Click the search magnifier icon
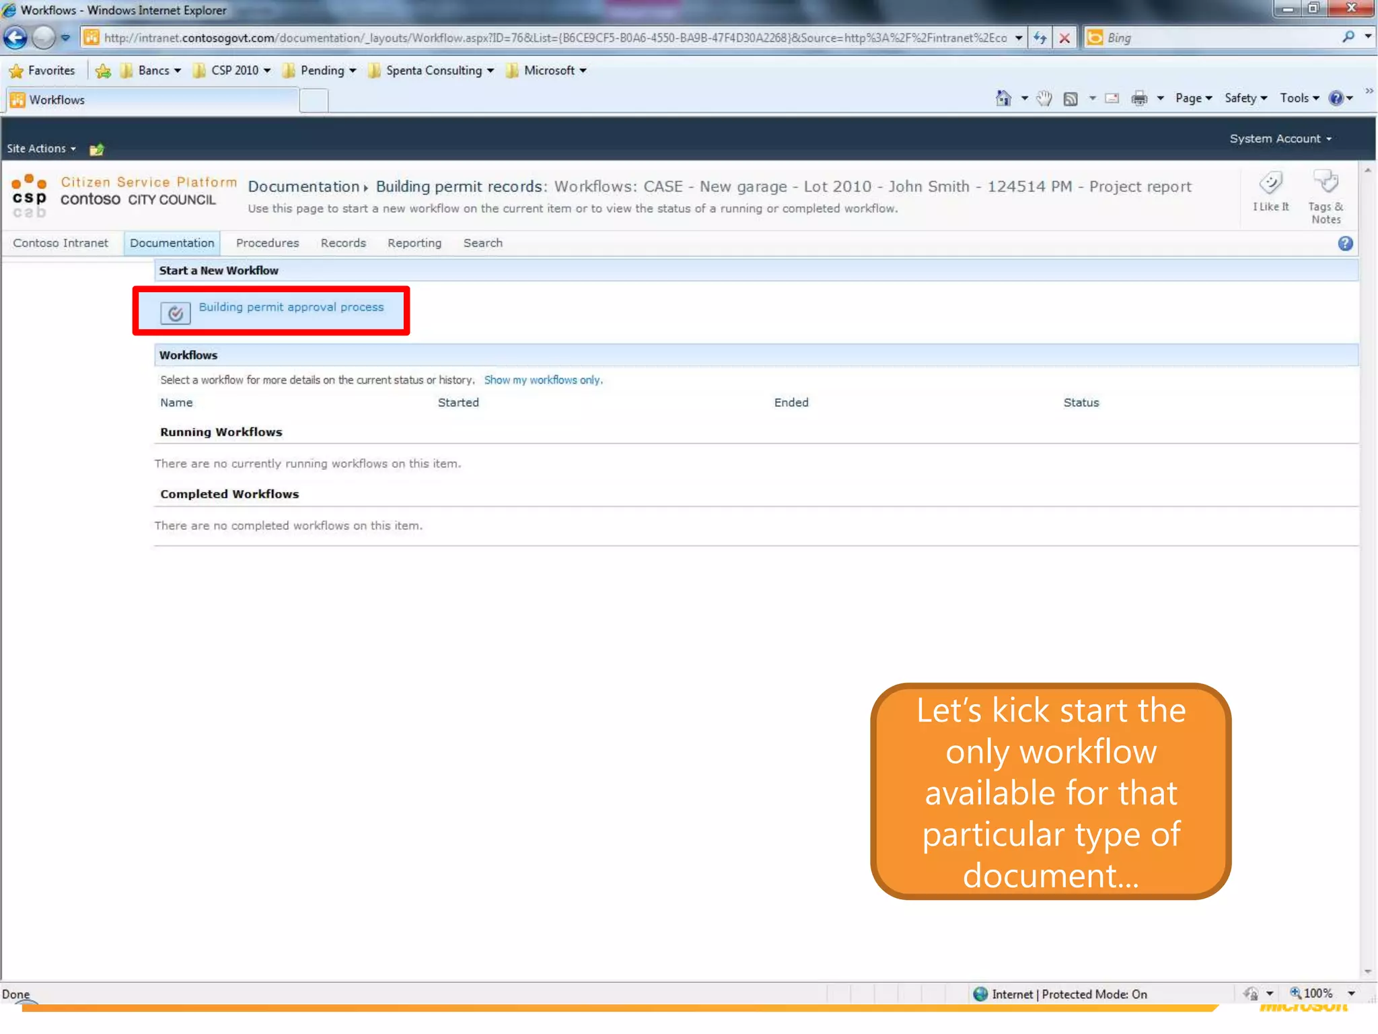This screenshot has height=1034, width=1378. [1348, 37]
